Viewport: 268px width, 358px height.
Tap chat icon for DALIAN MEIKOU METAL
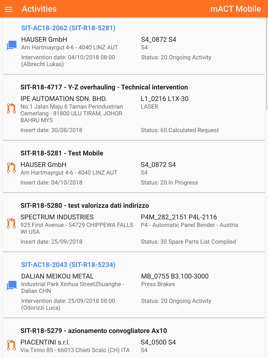pyautogui.click(x=12, y=286)
